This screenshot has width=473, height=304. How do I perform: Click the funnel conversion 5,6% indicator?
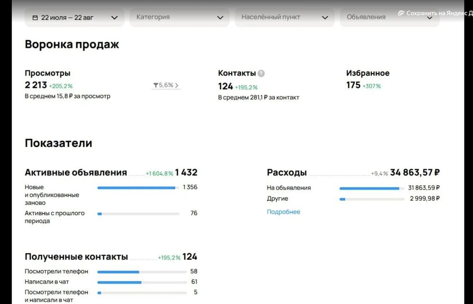pos(166,85)
